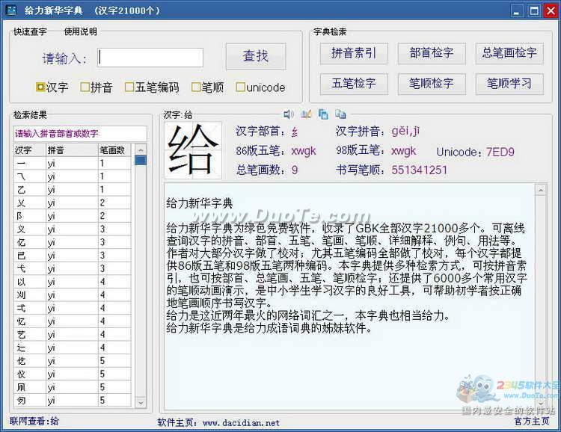
Task: Click the 查找 search button
Action: [256, 57]
